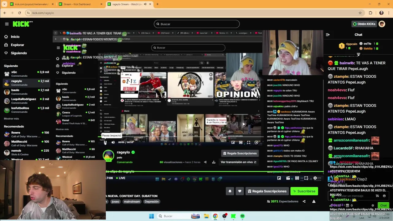Screen dimensions: 393x221
Task: Open baulo channel in sidebar
Action: 26,92
